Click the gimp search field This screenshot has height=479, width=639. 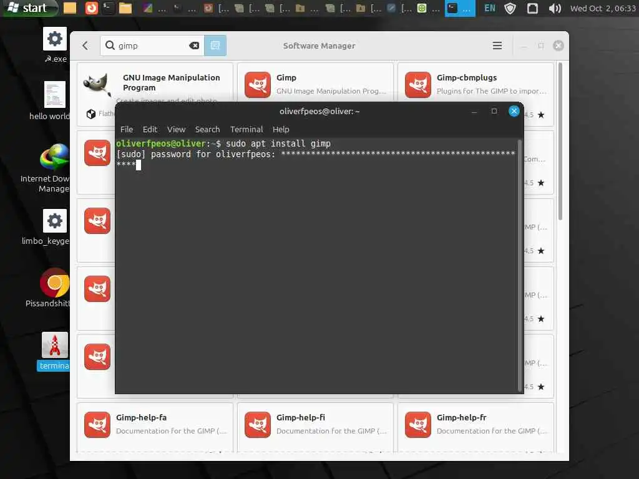[152, 46]
